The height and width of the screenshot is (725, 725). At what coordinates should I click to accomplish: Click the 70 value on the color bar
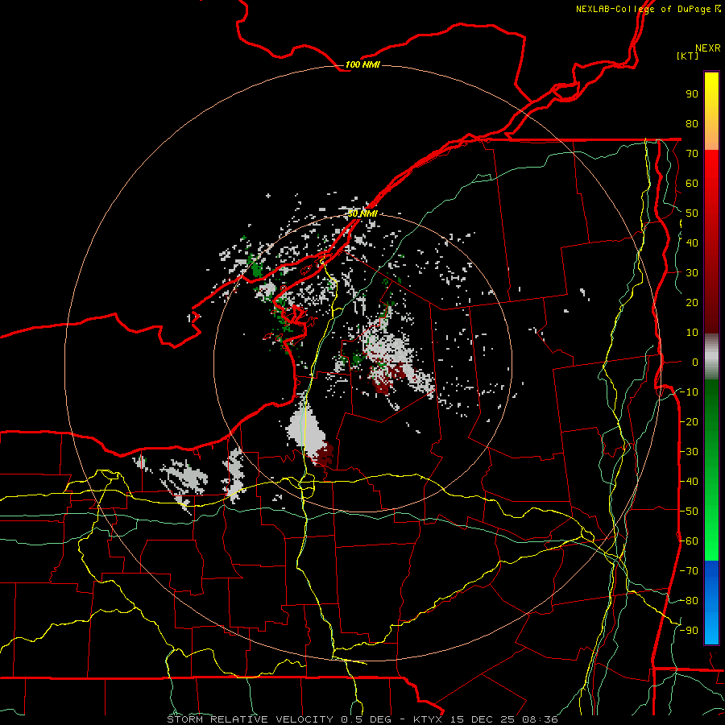click(692, 154)
